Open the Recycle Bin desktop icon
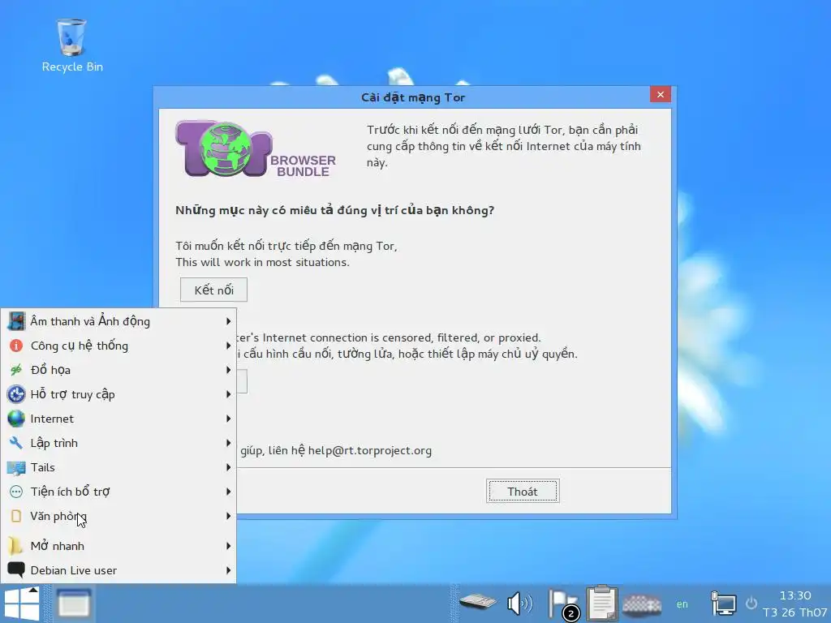Viewport: 831px width, 623px height. point(71,45)
